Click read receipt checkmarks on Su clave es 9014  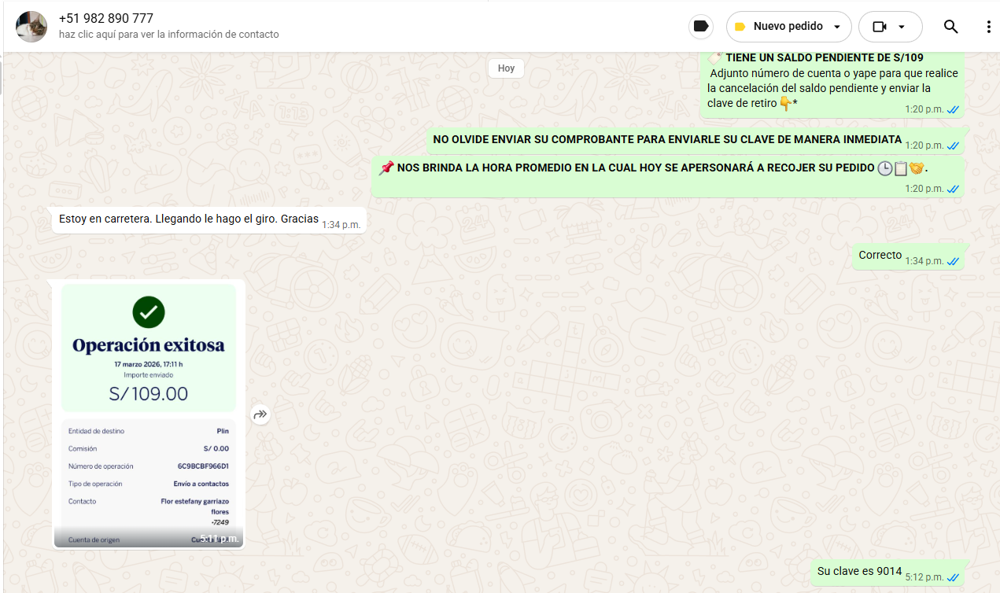[x=953, y=577]
